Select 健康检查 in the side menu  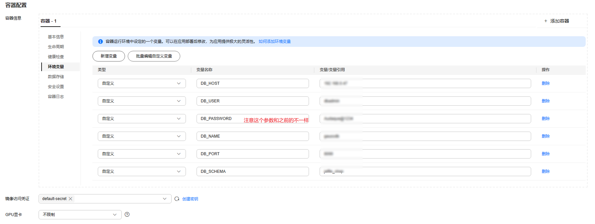56,57
